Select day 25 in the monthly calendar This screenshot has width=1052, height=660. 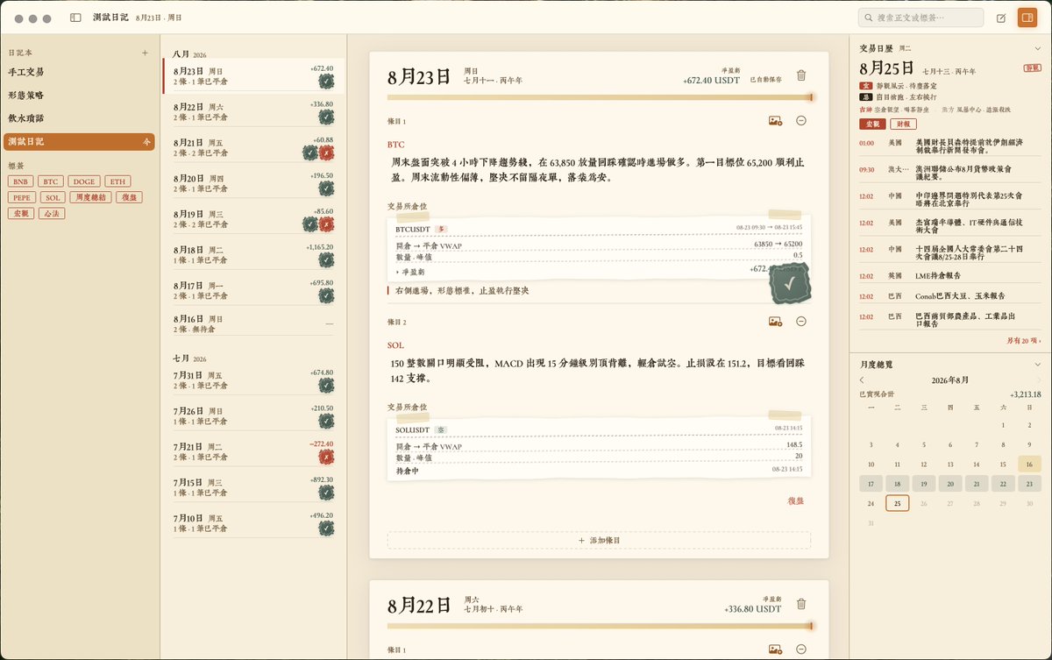[897, 503]
